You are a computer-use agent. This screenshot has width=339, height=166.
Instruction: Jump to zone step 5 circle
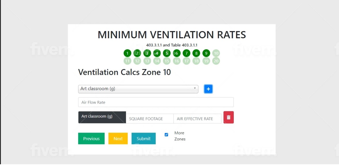167,53
